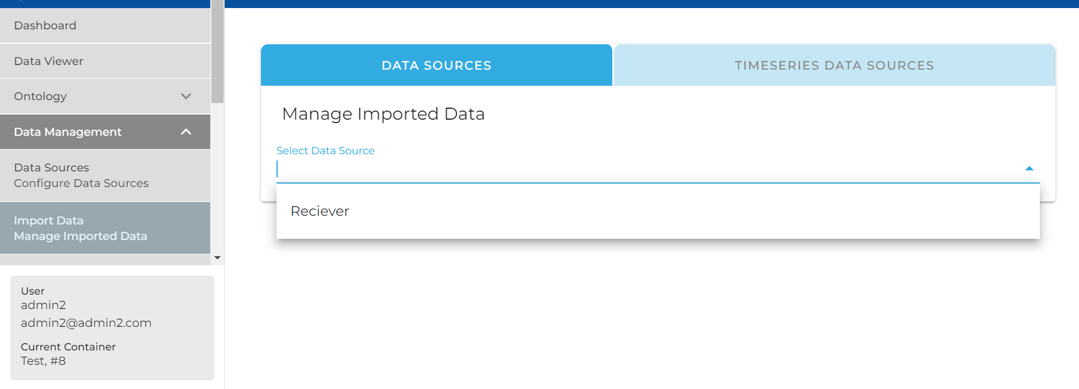Open the Dashboard sidebar item

pyautogui.click(x=45, y=25)
